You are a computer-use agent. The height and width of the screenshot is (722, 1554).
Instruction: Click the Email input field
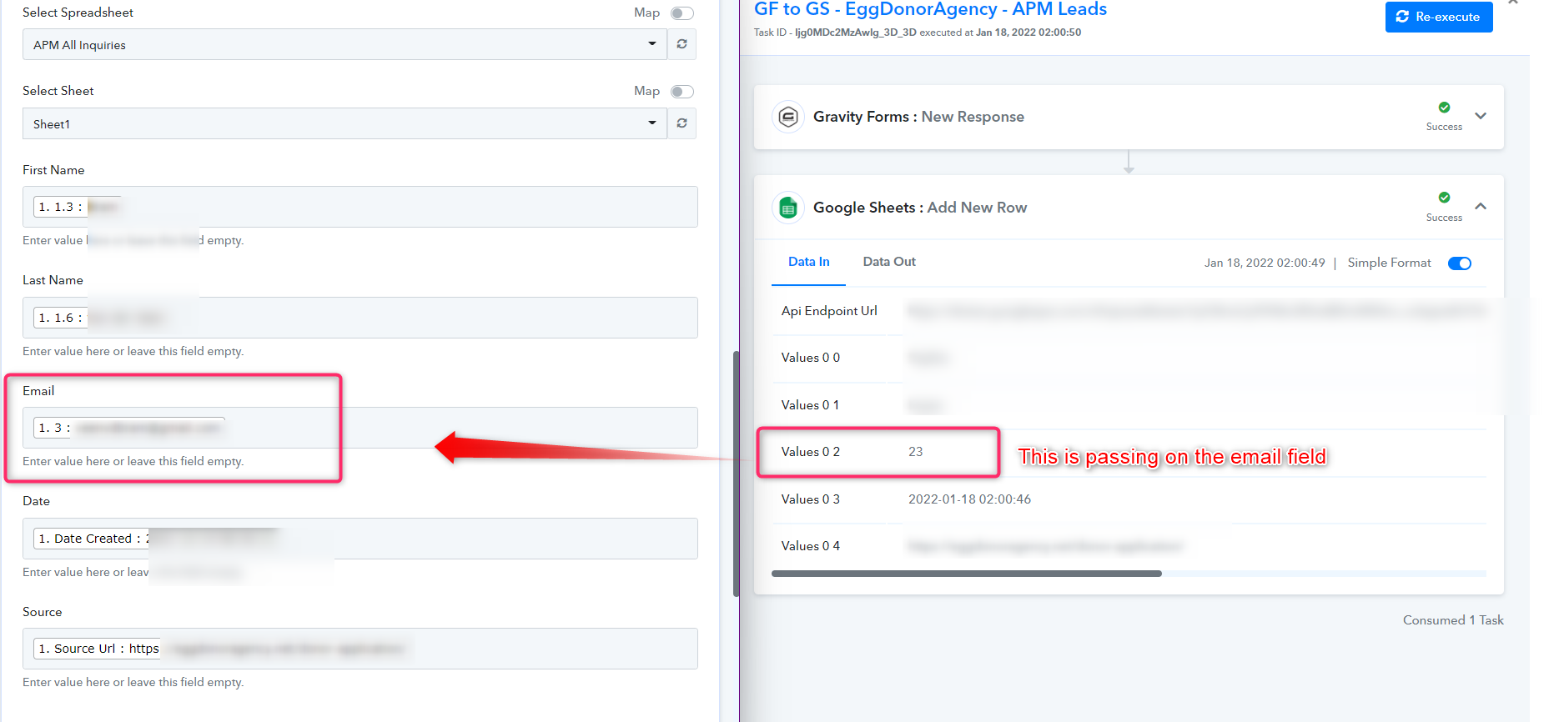click(x=360, y=428)
